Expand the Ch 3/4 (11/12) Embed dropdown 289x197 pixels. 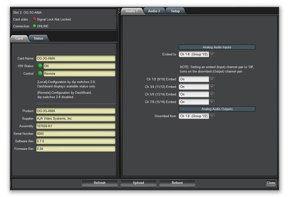point(196,87)
